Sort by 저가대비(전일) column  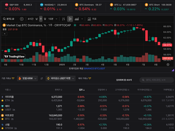pyautogui.click(x=144, y=90)
